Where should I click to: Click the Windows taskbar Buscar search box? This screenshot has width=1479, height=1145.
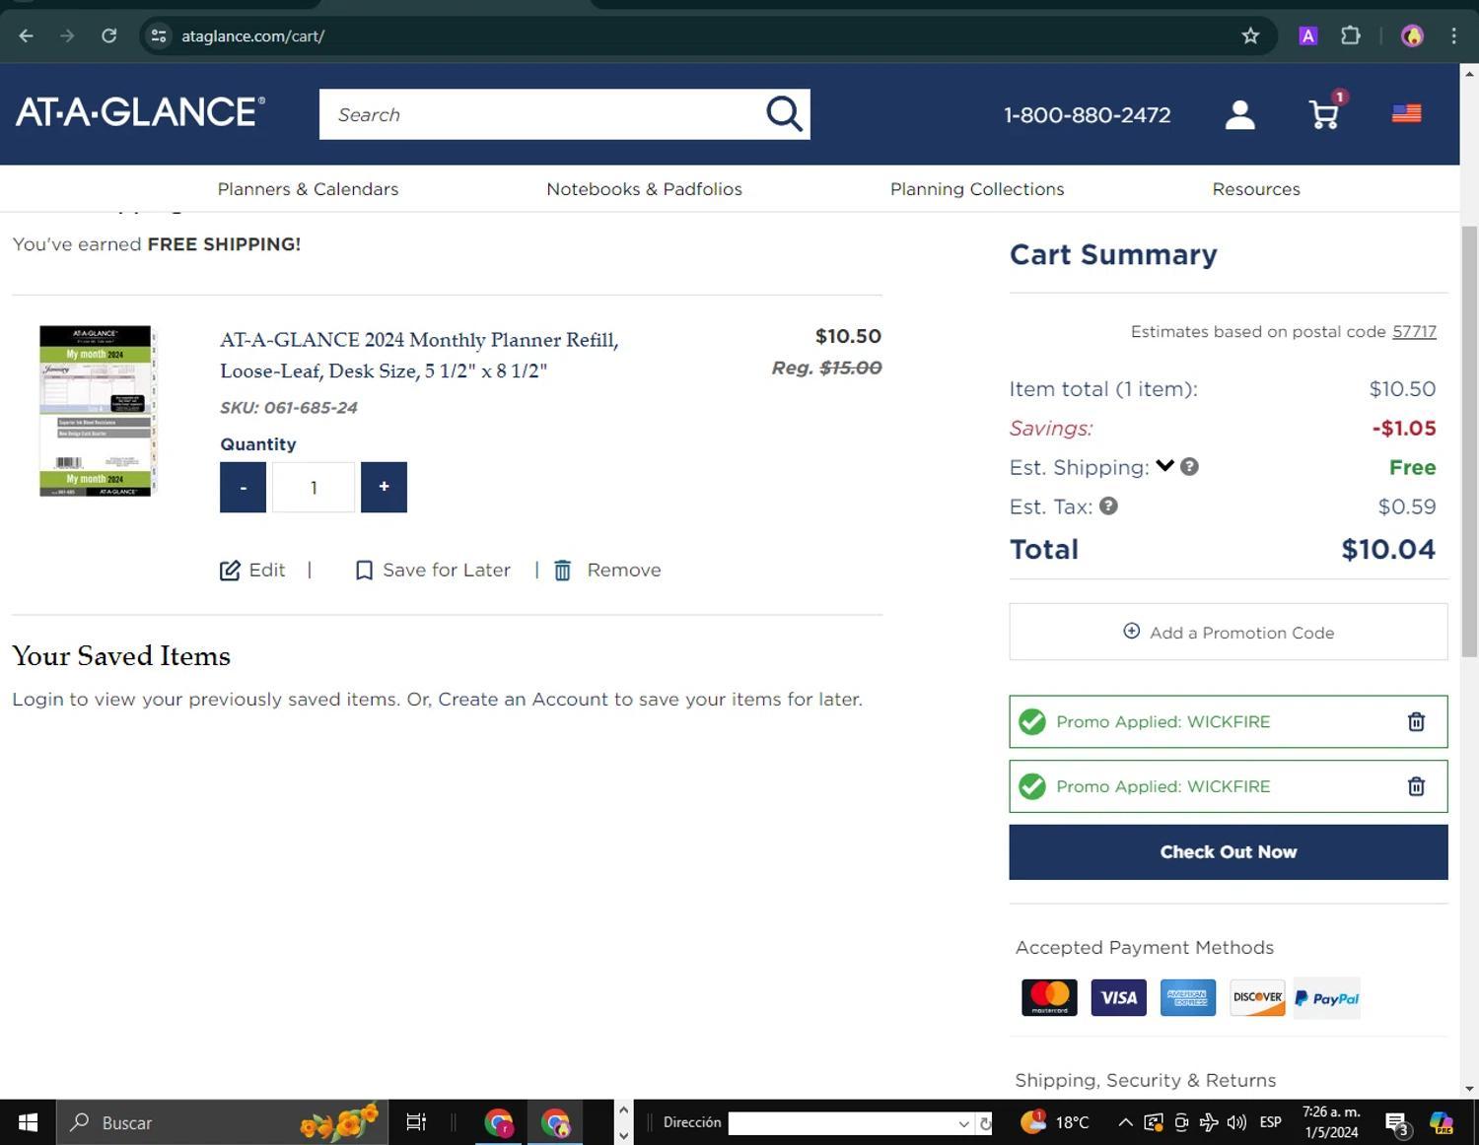pos(224,1122)
